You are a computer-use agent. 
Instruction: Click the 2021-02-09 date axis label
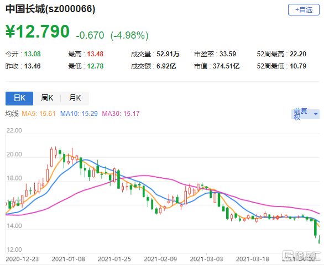point(160,259)
